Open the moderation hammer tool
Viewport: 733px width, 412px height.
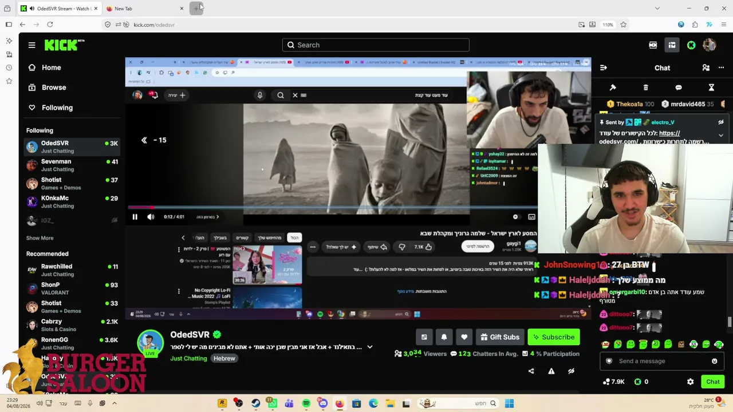pos(613,88)
